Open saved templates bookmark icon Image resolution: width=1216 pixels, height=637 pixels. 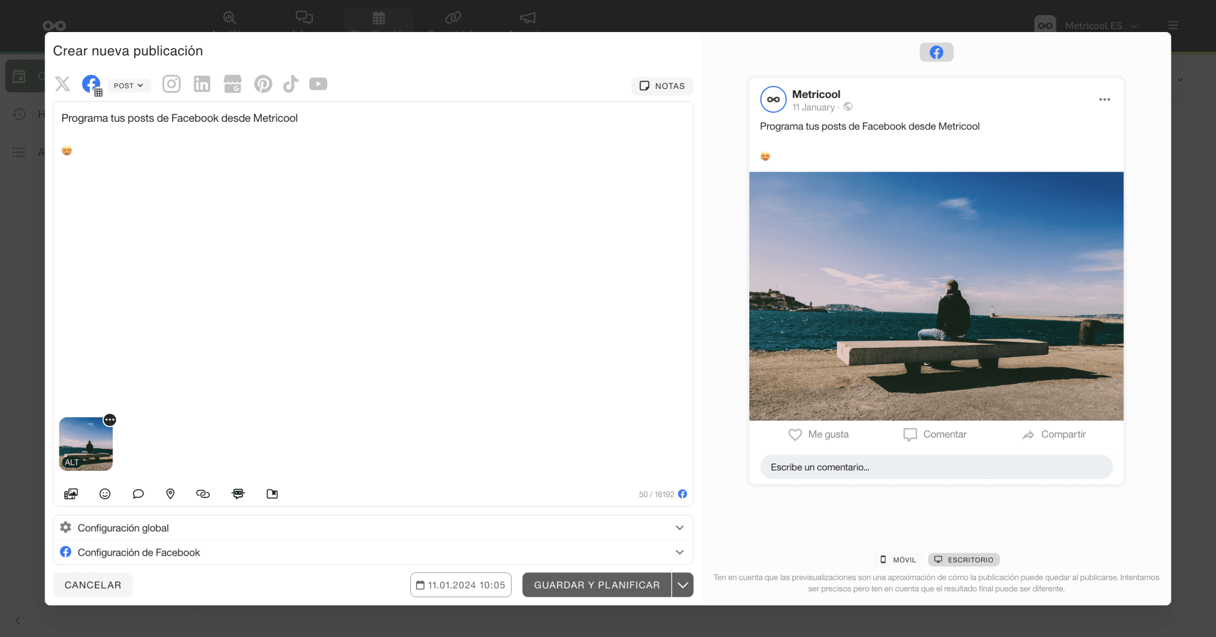pos(272,493)
